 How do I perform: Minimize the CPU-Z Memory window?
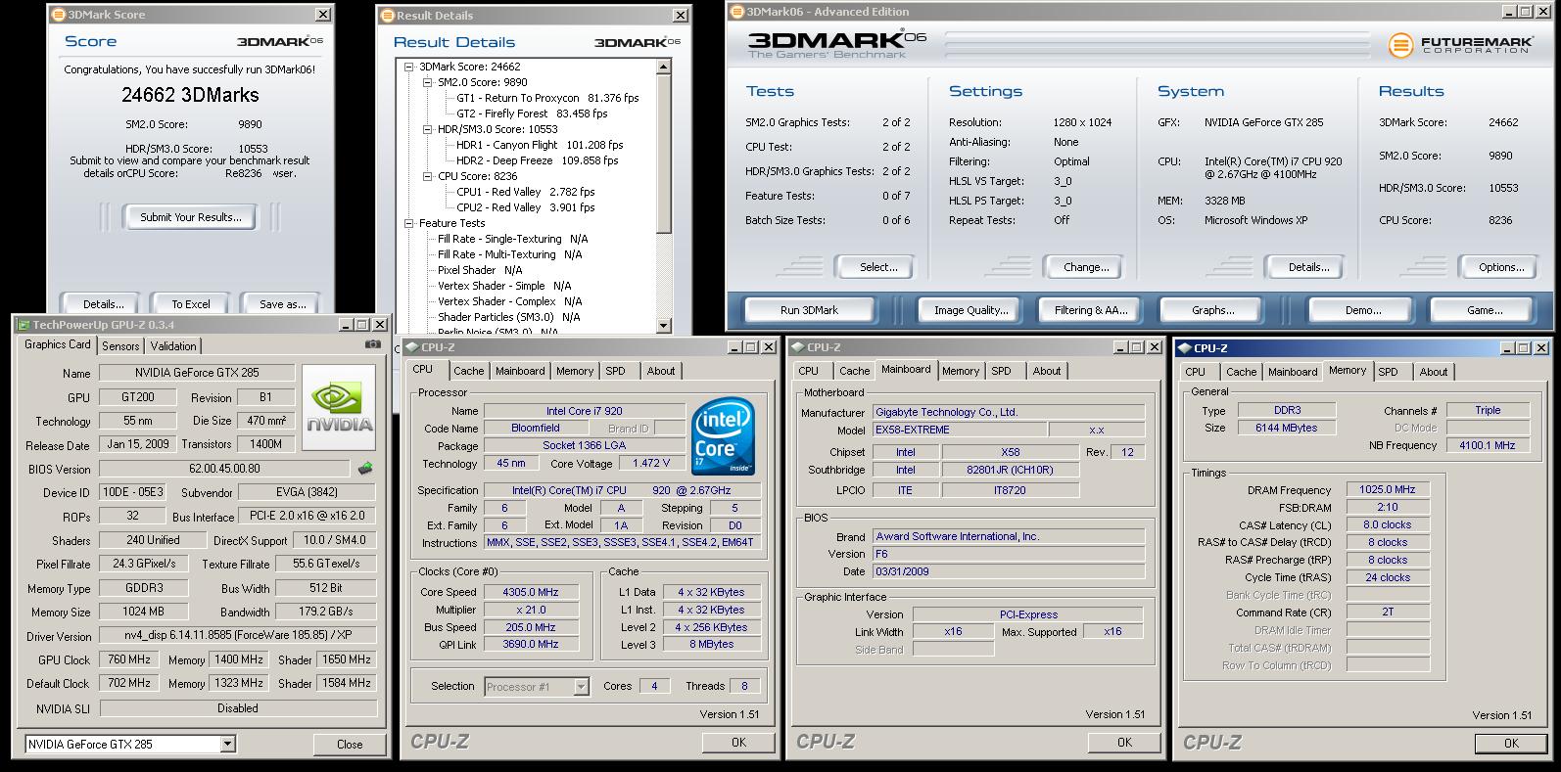[x=1509, y=348]
